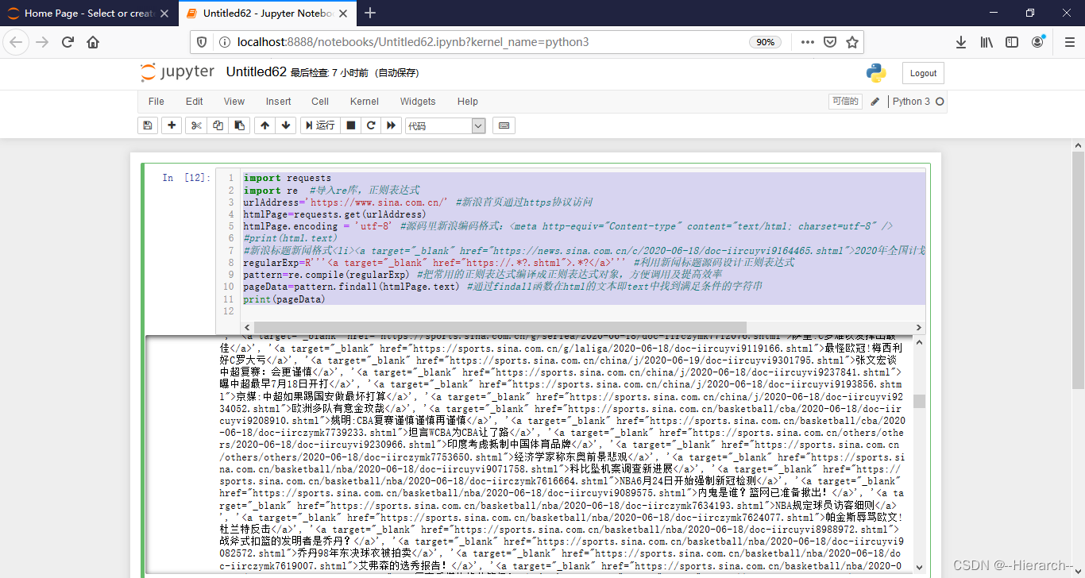This screenshot has height=578, width=1085.
Task: Click the 90% zoom level indicator
Action: (x=766, y=42)
